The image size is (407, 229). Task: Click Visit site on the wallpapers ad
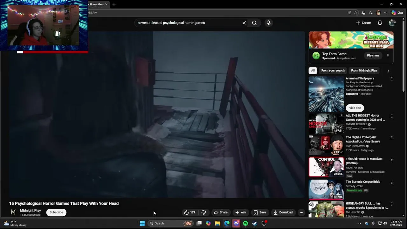pos(355,108)
